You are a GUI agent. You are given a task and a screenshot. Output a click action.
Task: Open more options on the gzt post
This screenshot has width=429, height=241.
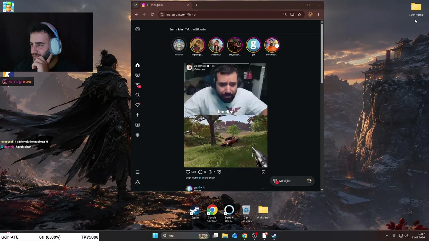264,189
